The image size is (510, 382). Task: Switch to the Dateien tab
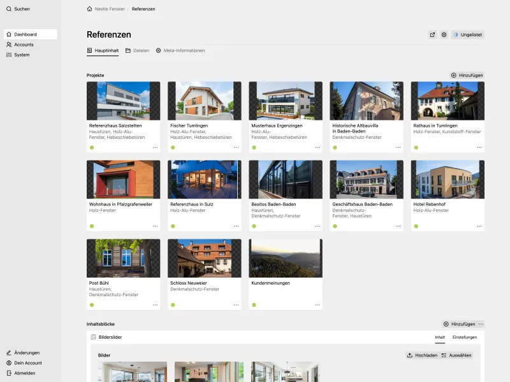pyautogui.click(x=140, y=50)
